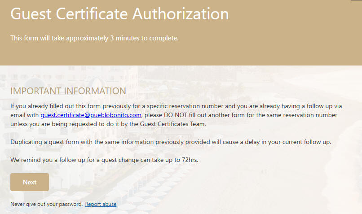This screenshot has height=214, width=362.
Task: Open the guest.certificate@pueblobonito.com email link
Action: 91,115
